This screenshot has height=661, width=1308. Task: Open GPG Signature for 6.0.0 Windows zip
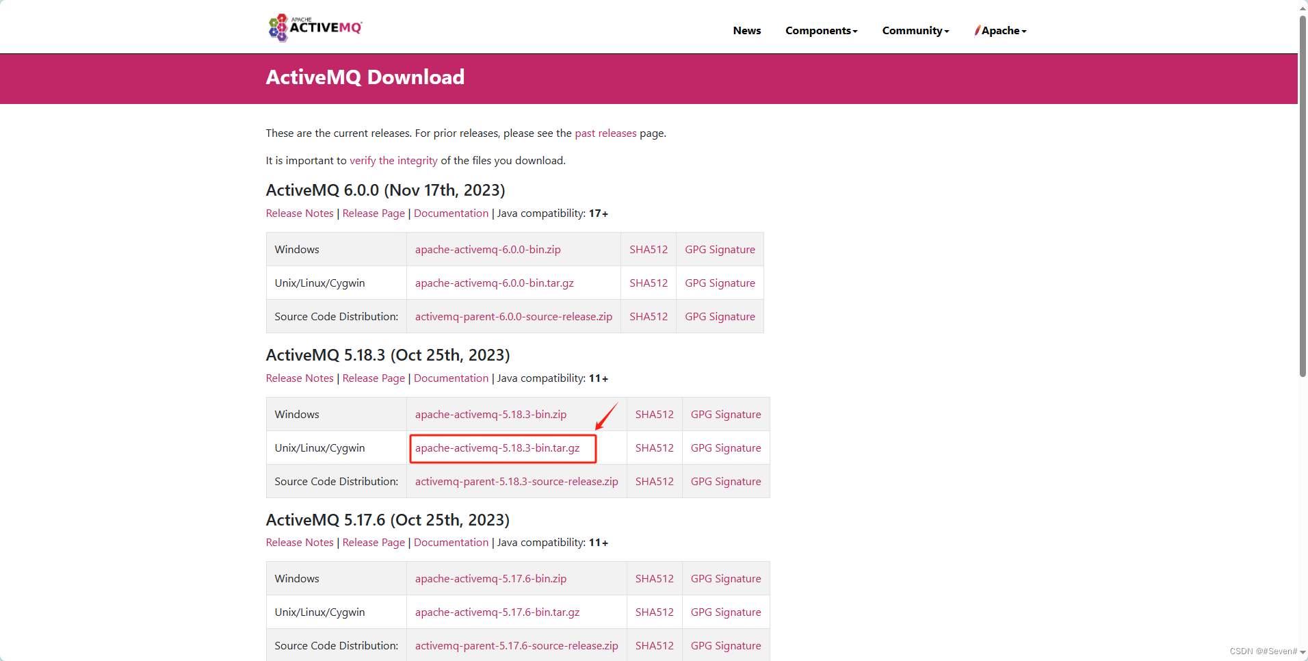click(720, 250)
